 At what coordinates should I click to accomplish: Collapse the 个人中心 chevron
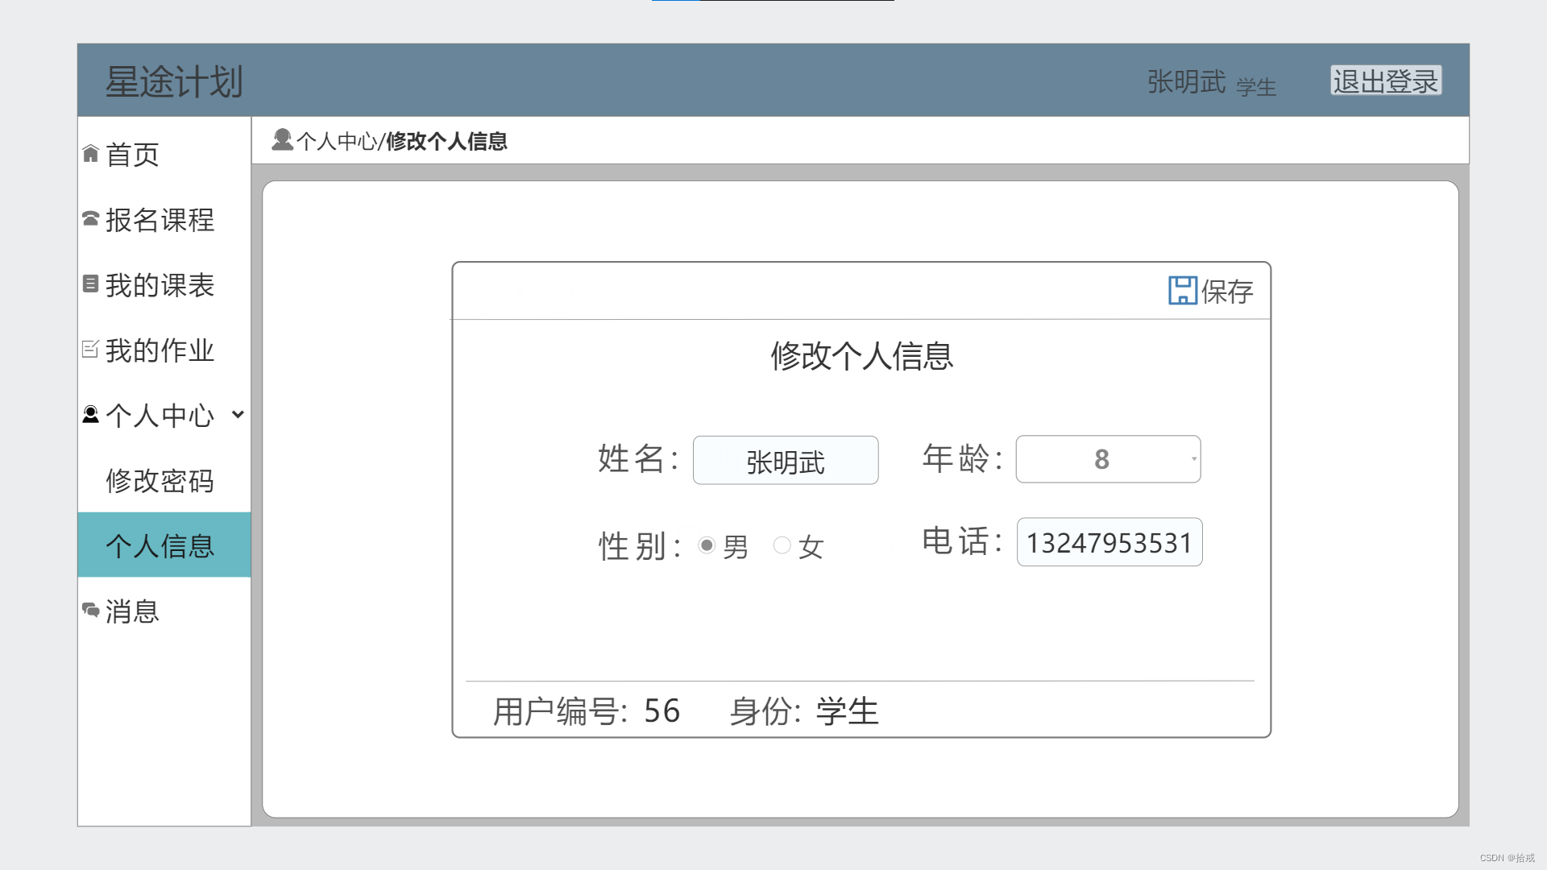tap(238, 415)
